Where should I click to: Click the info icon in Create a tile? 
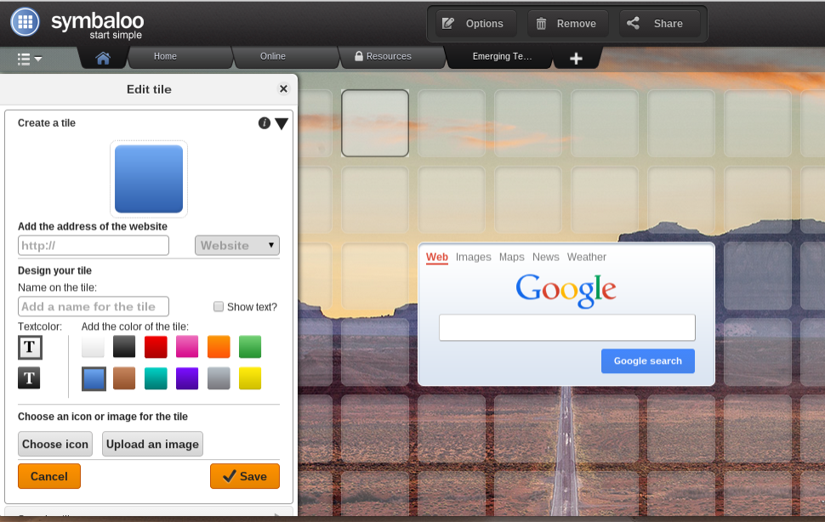click(265, 123)
